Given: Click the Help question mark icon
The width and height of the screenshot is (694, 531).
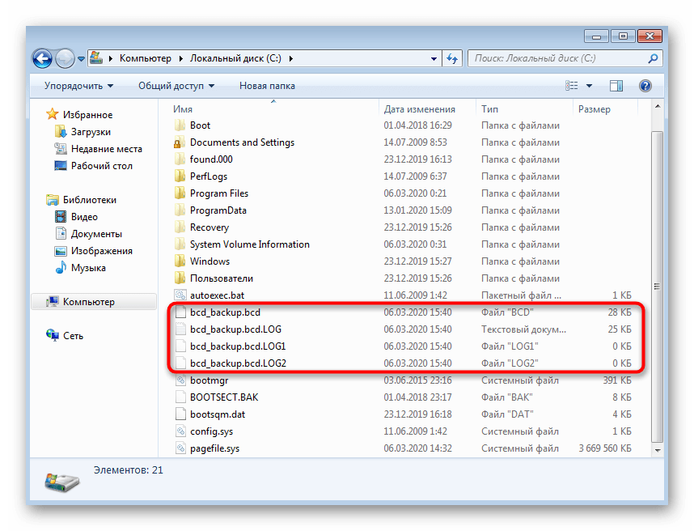Looking at the screenshot, I should click(x=645, y=86).
